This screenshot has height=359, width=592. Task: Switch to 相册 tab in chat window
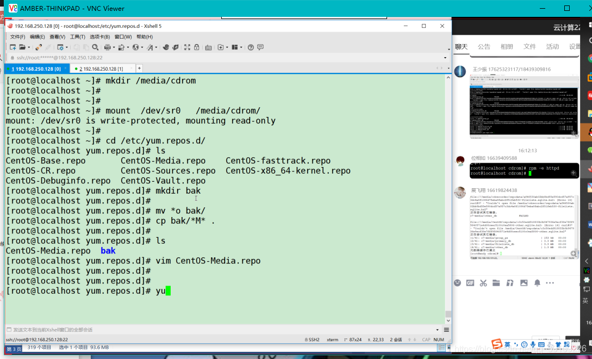pos(507,46)
